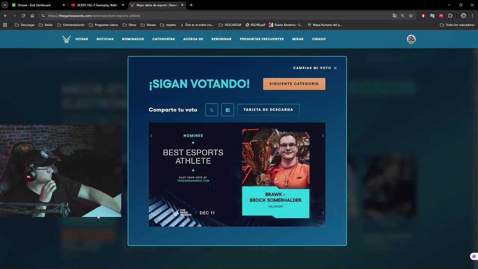Open the Éste es el orden cro... bookmark

[x=197, y=25]
